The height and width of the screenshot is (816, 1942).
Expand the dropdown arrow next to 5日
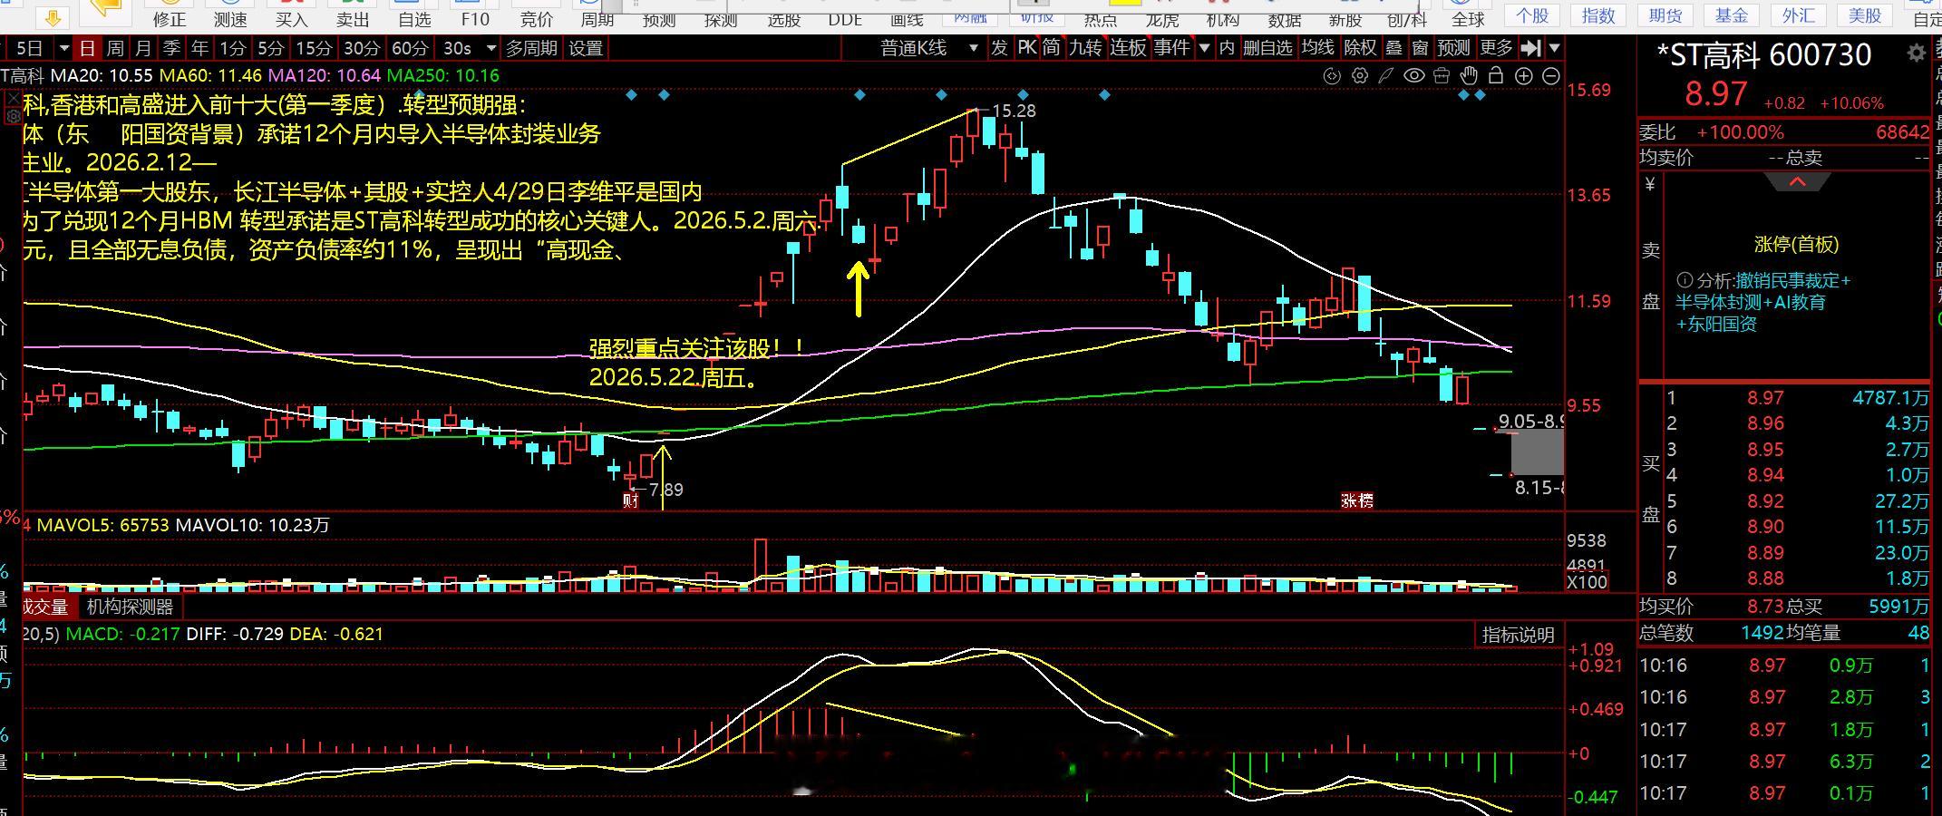[x=63, y=48]
